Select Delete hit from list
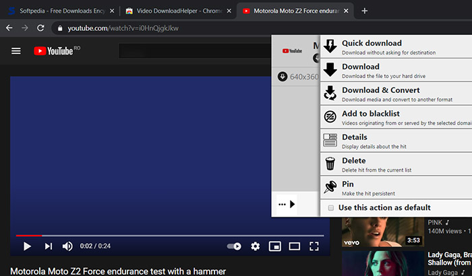The width and height of the screenshot is (472, 276). [396, 164]
